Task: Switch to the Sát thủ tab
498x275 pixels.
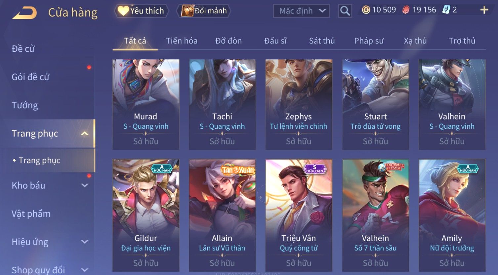Action: (x=322, y=41)
